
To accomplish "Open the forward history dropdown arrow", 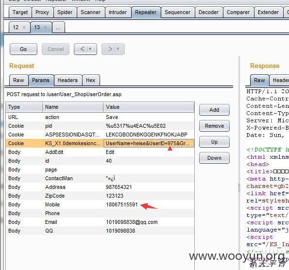I will pyautogui.click(x=118, y=49).
